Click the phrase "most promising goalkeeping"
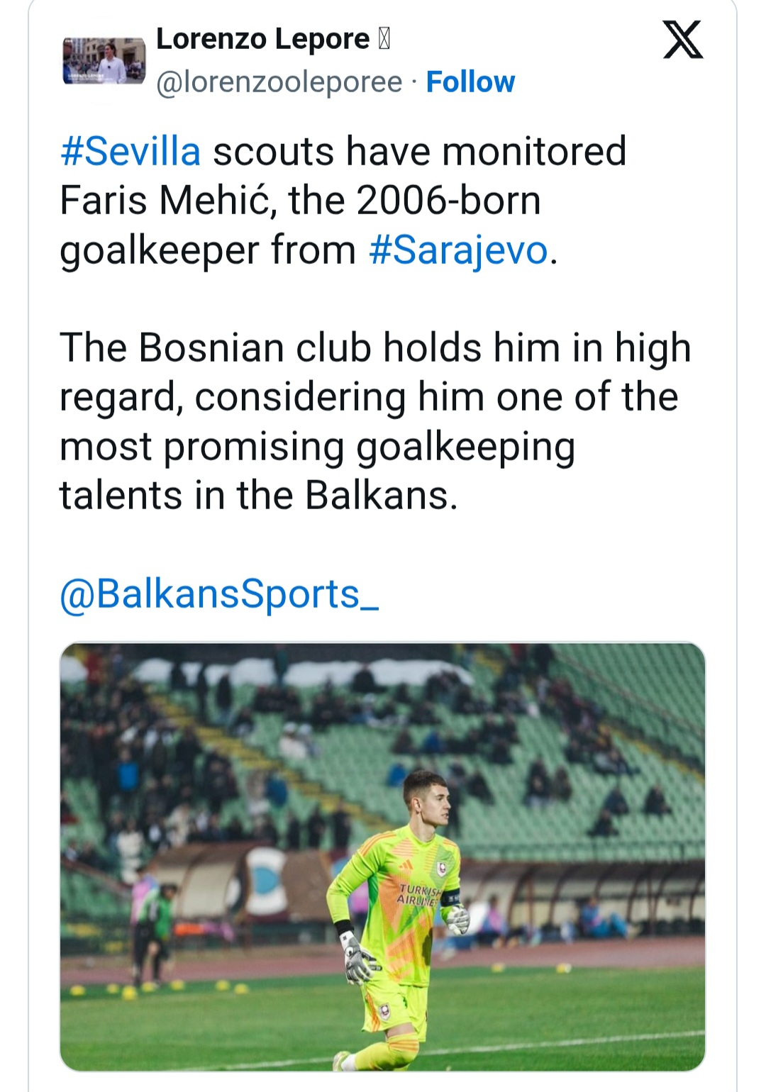This screenshot has height=1092, width=766. coord(317,447)
